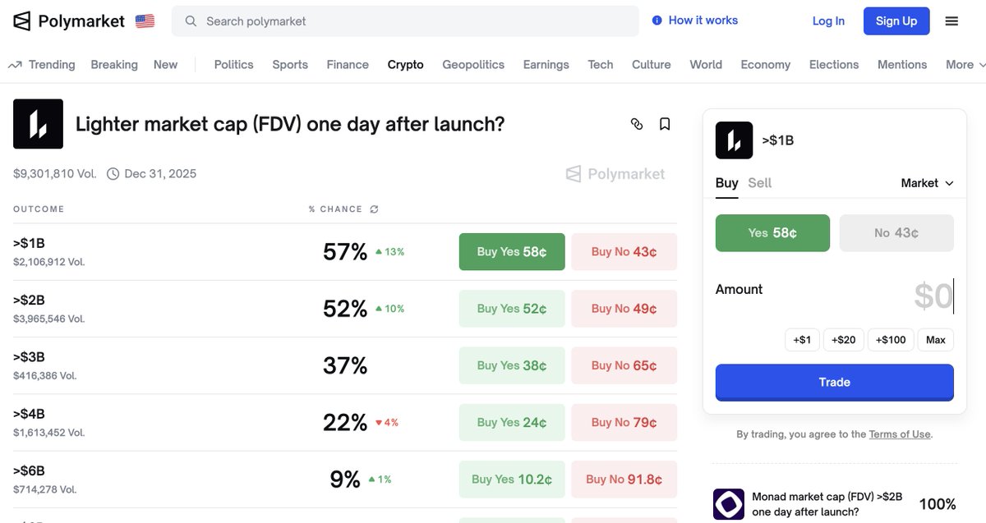The width and height of the screenshot is (986, 523).
Task: Choose No 43¢ in trade panel
Action: pos(896,233)
